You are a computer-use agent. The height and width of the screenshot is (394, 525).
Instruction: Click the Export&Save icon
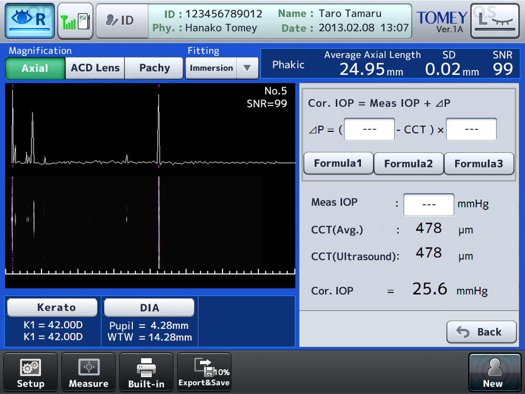click(x=204, y=372)
